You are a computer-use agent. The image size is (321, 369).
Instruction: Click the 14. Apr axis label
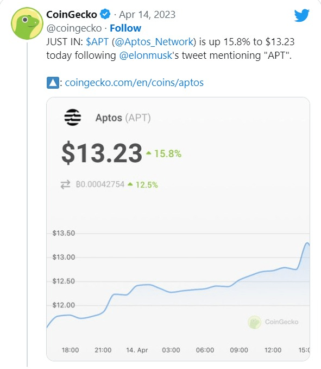pyautogui.click(x=137, y=350)
